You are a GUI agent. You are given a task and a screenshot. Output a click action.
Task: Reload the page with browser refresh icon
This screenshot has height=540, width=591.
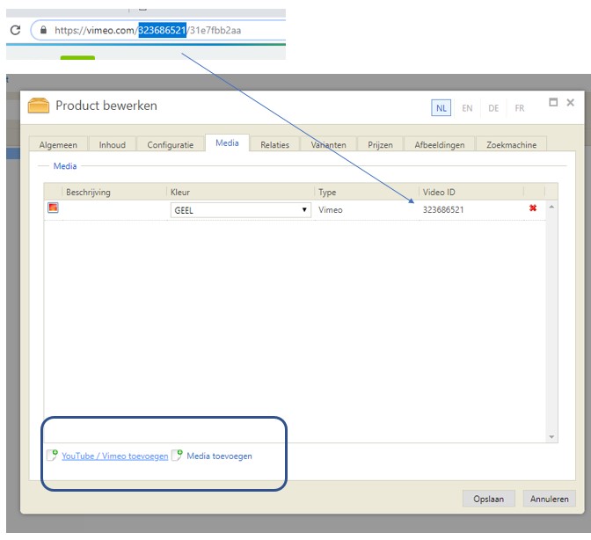click(x=16, y=30)
